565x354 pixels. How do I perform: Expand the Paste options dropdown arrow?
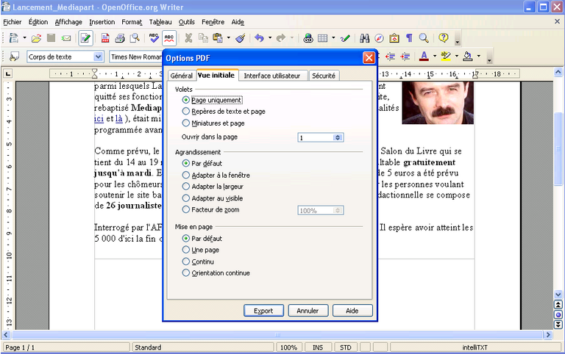[229, 37]
